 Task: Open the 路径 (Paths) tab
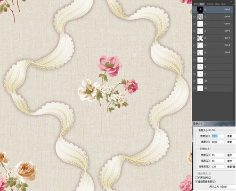(217, 4)
